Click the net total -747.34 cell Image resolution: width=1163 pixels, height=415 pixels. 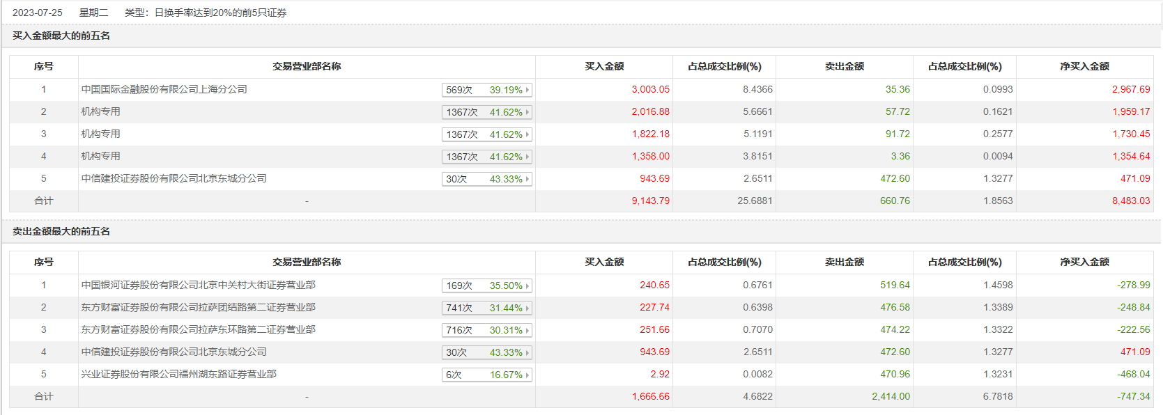(x=1133, y=396)
